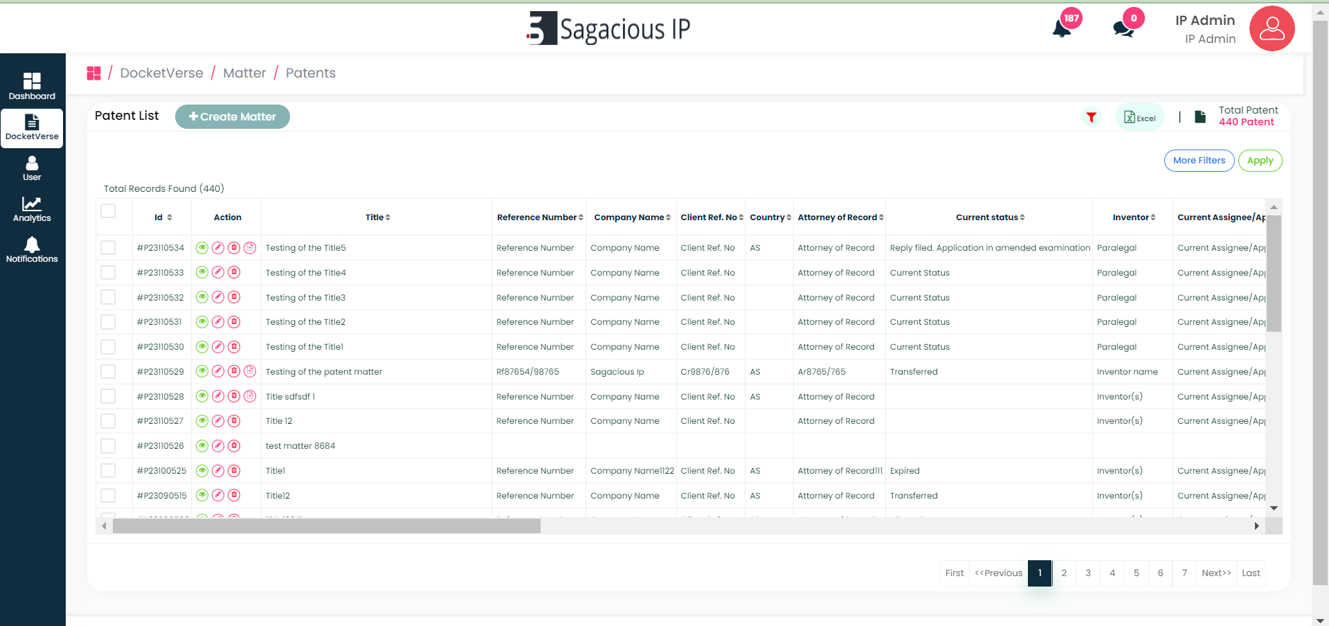
Task: Toggle the select-all header checkbox
Action: tap(108, 211)
